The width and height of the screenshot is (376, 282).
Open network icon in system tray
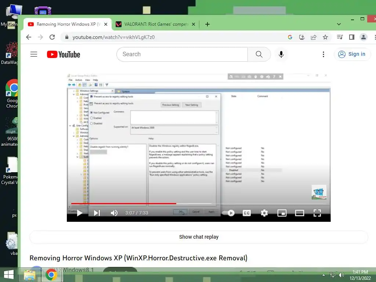333,275
